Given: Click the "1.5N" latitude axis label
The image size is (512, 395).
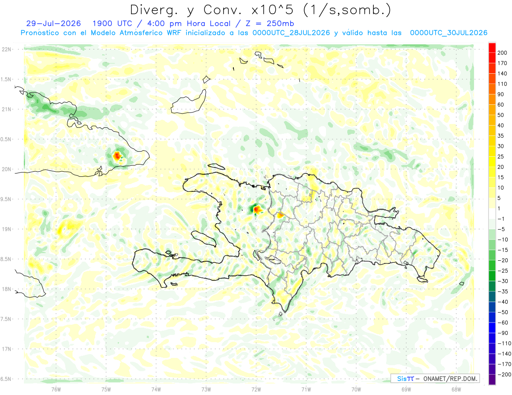Looking at the screenshot, I should coord(6,79).
